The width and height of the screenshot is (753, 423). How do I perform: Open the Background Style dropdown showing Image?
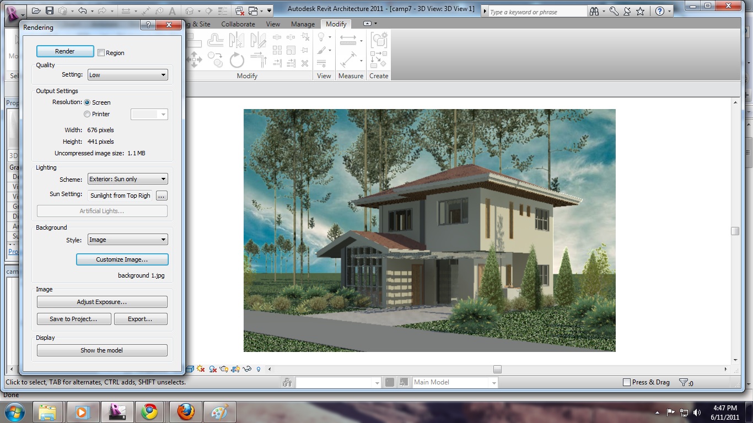(x=127, y=240)
